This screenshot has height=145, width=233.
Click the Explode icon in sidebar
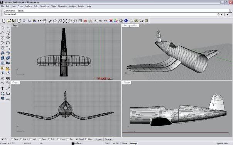point(8,68)
